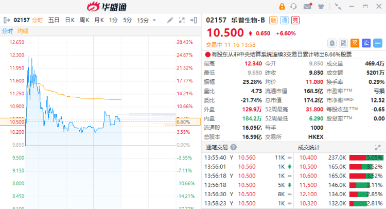The width and height of the screenshot is (386, 209).
Task: Collapse the right side panel icon
Action: [194, 20]
